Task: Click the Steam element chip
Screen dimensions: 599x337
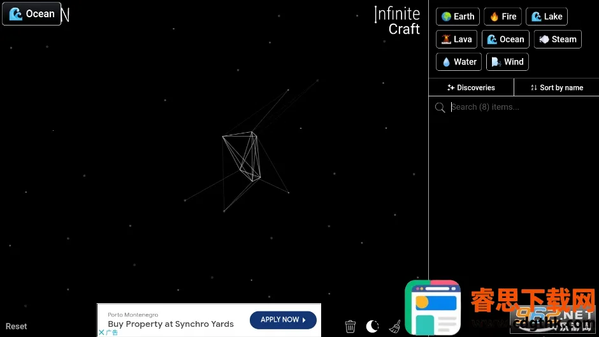Action: [557, 39]
